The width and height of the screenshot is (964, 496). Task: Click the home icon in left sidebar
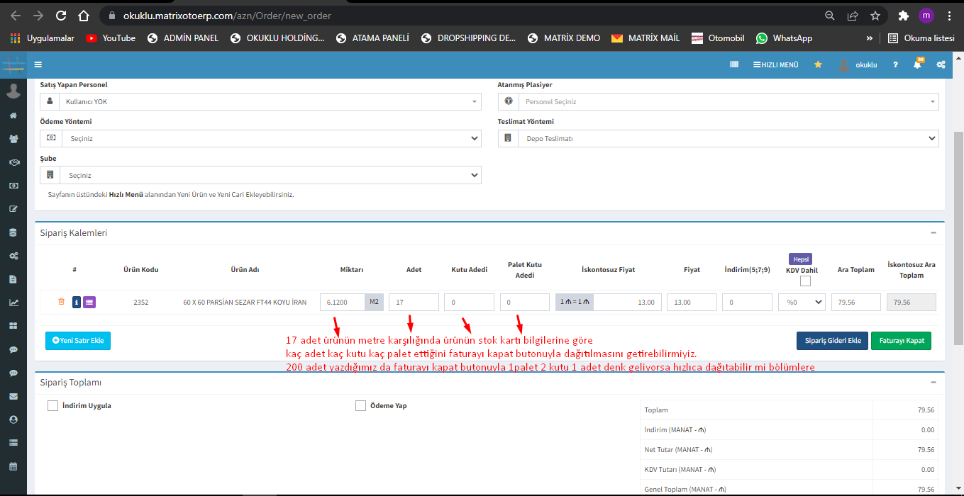point(13,115)
